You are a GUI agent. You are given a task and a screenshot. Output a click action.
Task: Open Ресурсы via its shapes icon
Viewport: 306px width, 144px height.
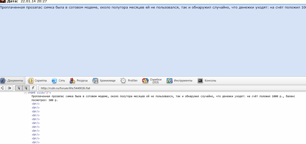point(72,81)
